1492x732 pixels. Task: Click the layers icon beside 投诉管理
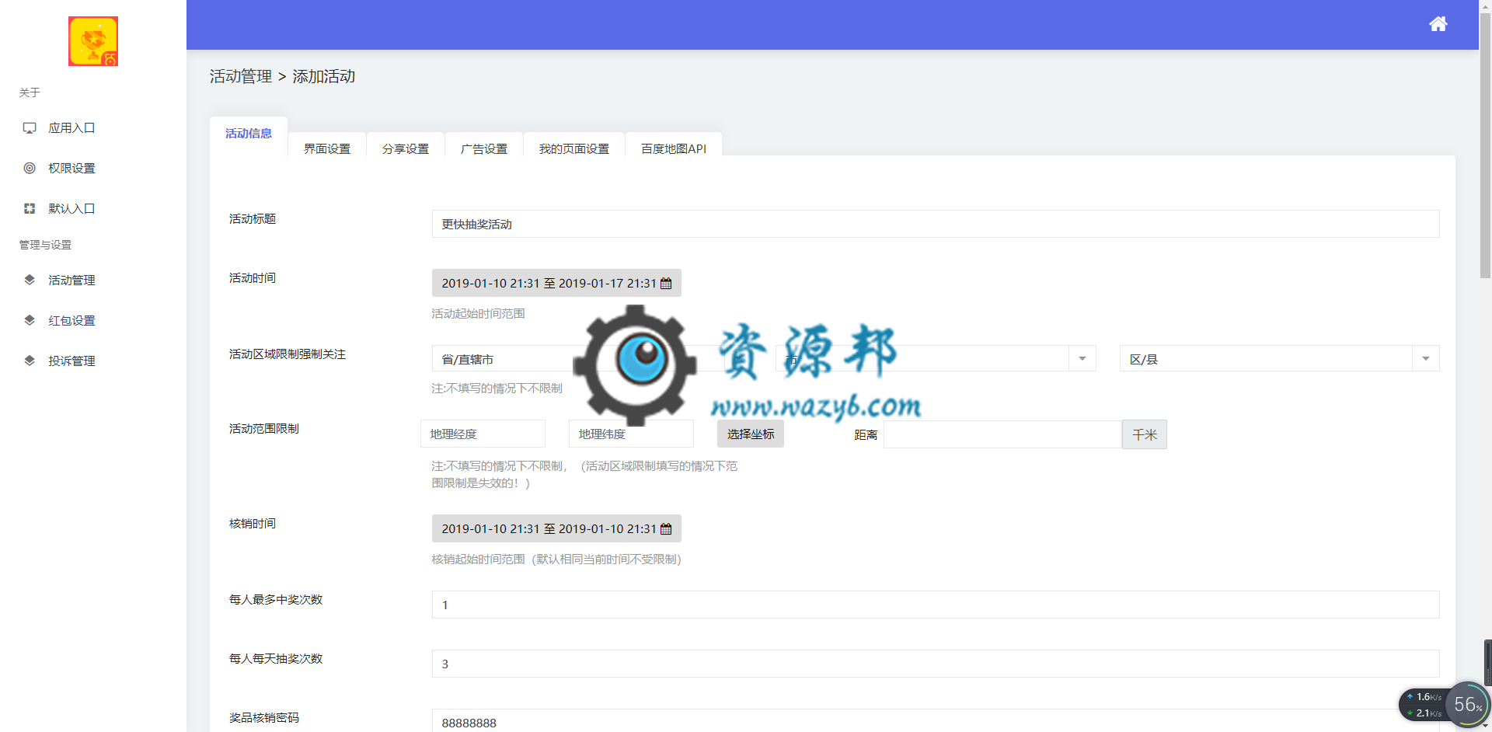(x=30, y=361)
